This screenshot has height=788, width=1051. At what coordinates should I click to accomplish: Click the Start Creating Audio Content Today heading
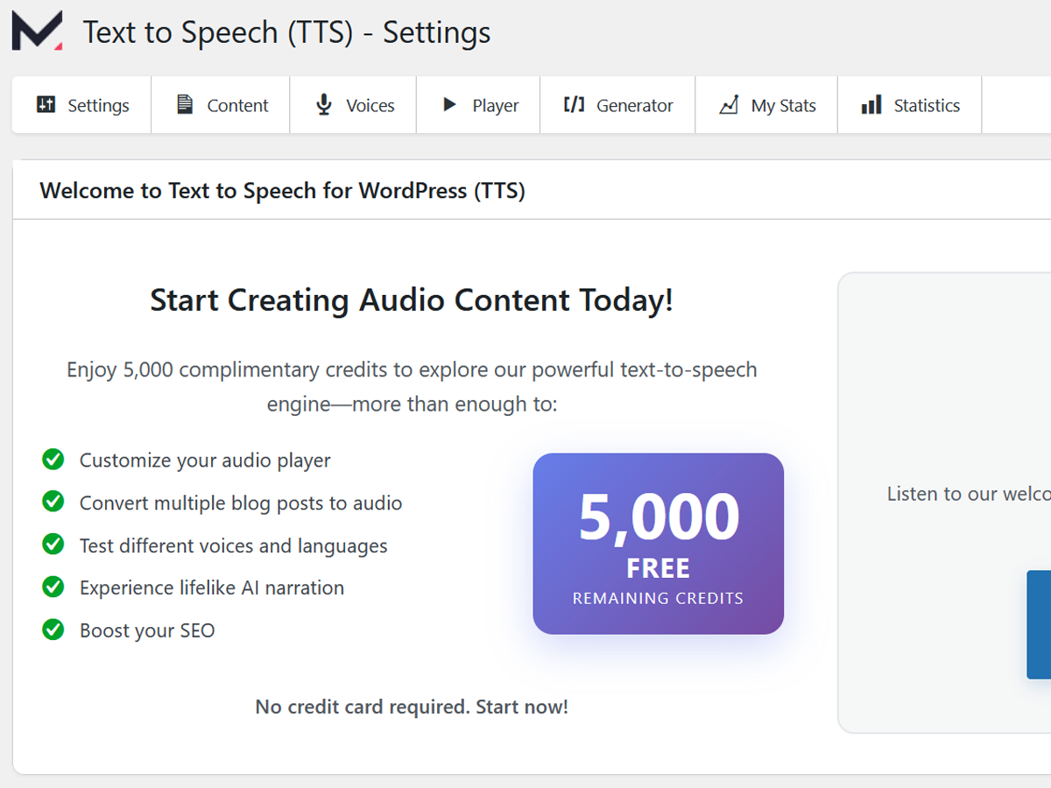click(412, 300)
